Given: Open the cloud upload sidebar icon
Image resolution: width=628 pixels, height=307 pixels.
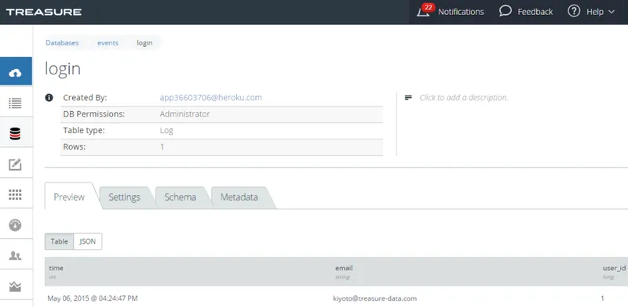Looking at the screenshot, I should (15, 73).
